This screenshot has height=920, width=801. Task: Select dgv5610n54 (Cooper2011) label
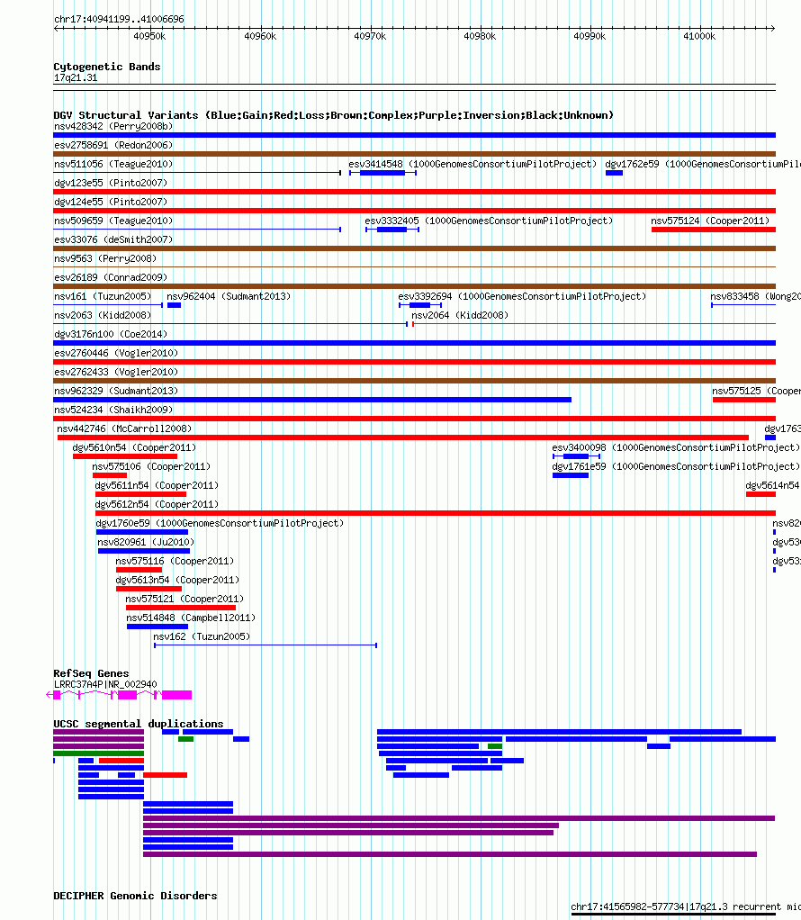[x=134, y=447]
